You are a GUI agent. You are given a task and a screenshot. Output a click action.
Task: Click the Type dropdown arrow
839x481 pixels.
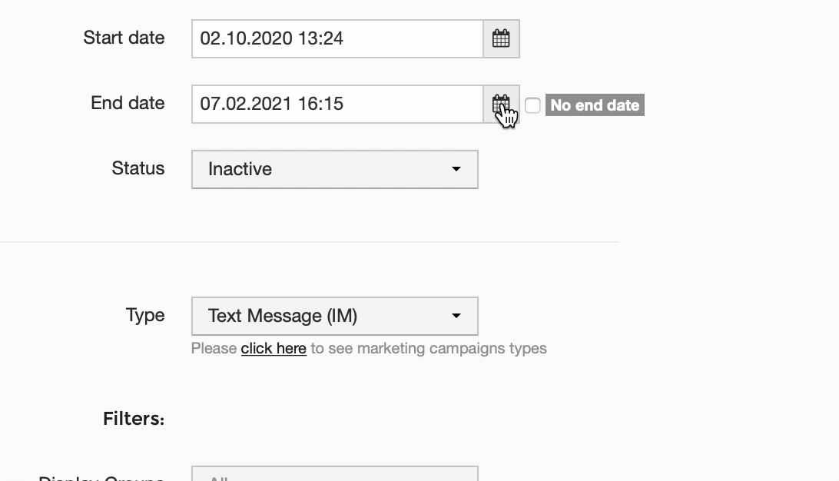456,316
